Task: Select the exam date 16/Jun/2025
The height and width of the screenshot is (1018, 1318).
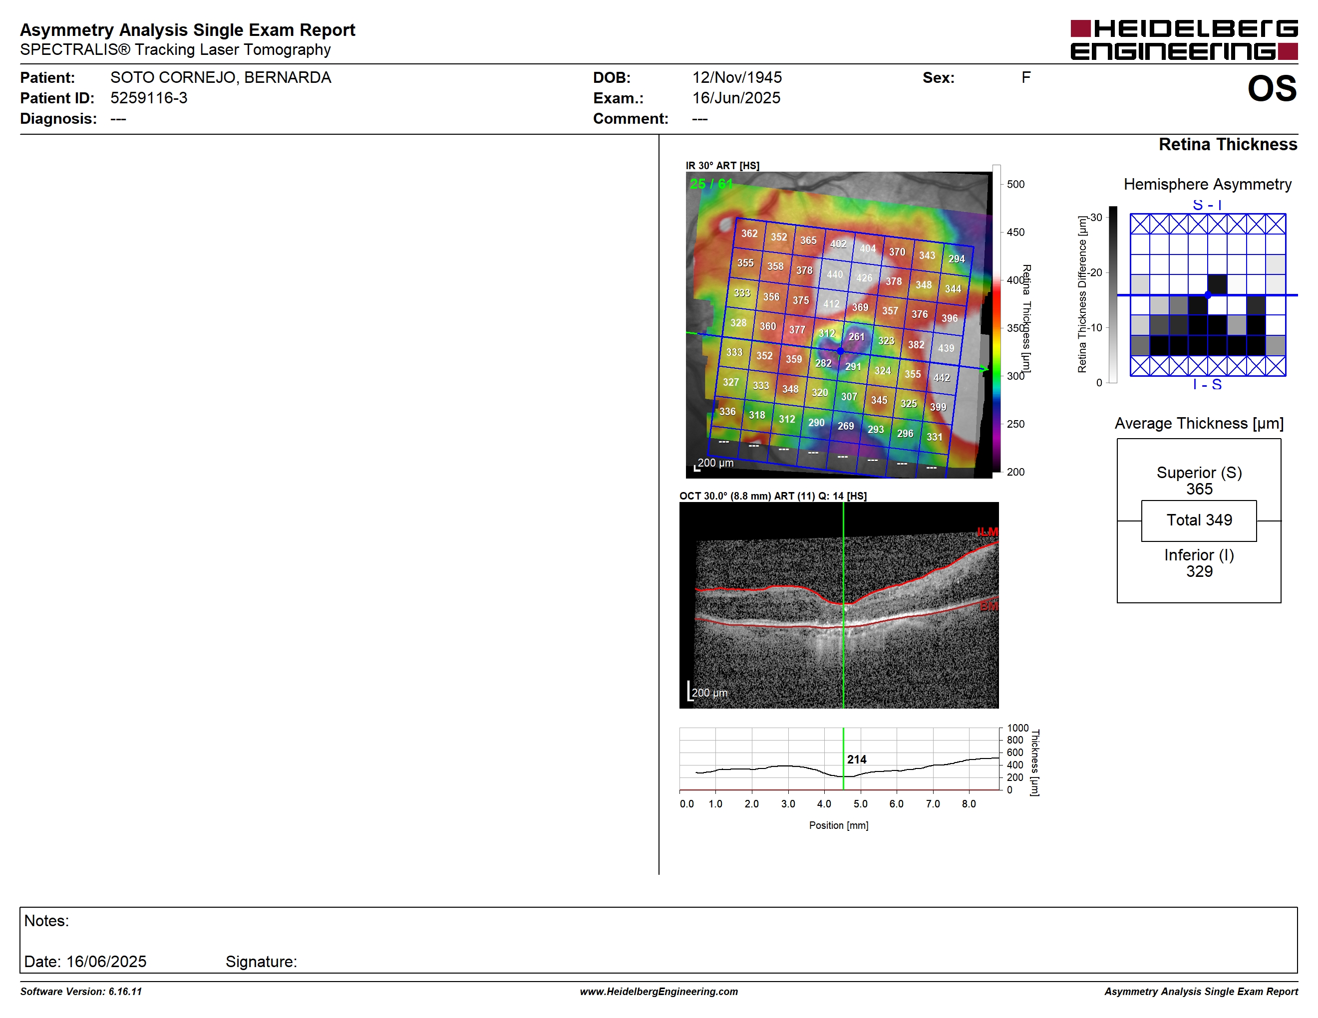Action: click(736, 98)
